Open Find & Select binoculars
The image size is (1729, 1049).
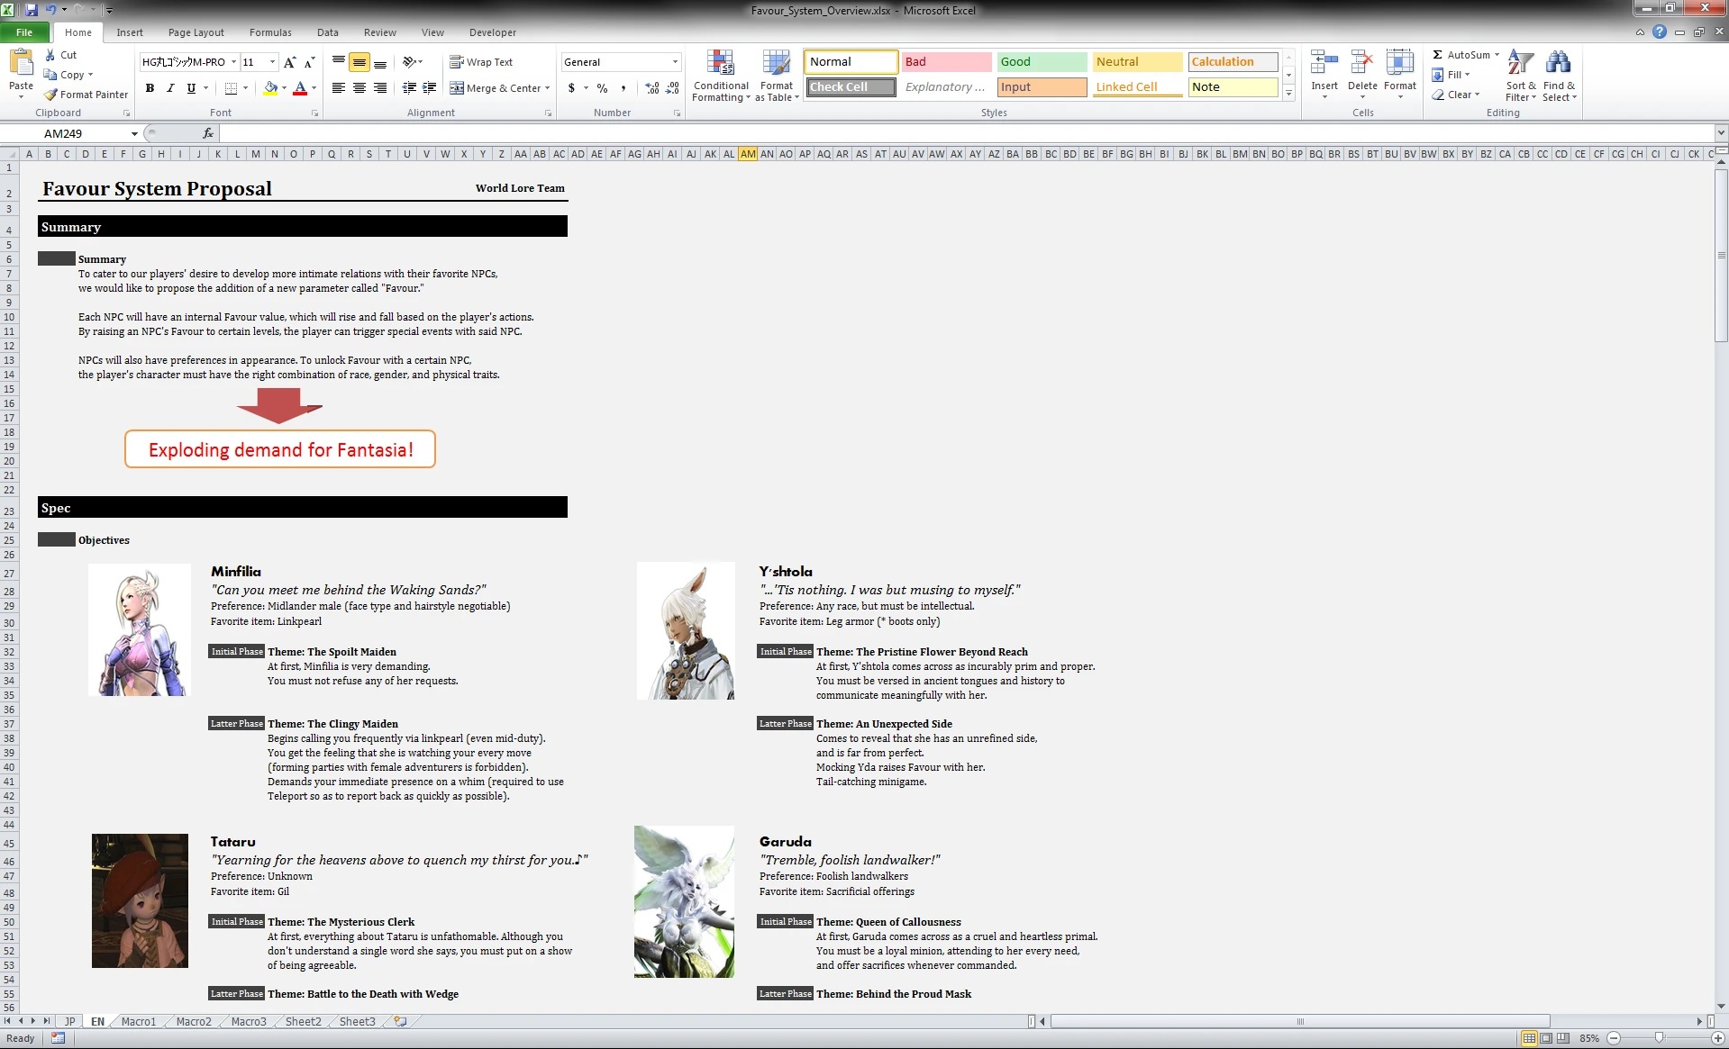1559,76
